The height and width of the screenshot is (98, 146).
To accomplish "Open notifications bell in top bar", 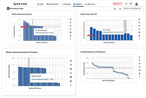I will (126, 4).
